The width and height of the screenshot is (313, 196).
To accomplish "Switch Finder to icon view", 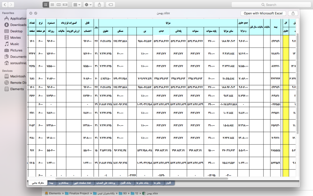I will point(46,5).
